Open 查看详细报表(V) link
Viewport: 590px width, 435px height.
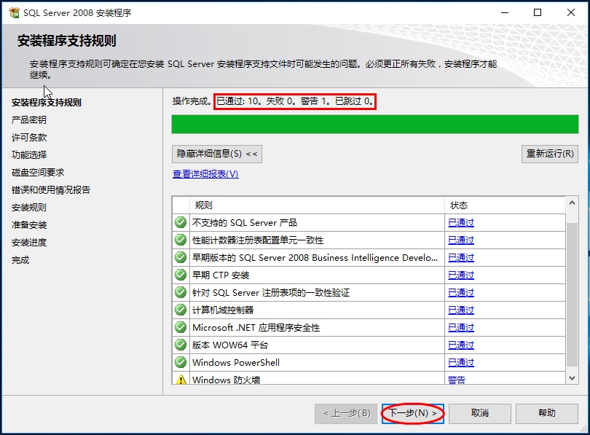point(205,174)
